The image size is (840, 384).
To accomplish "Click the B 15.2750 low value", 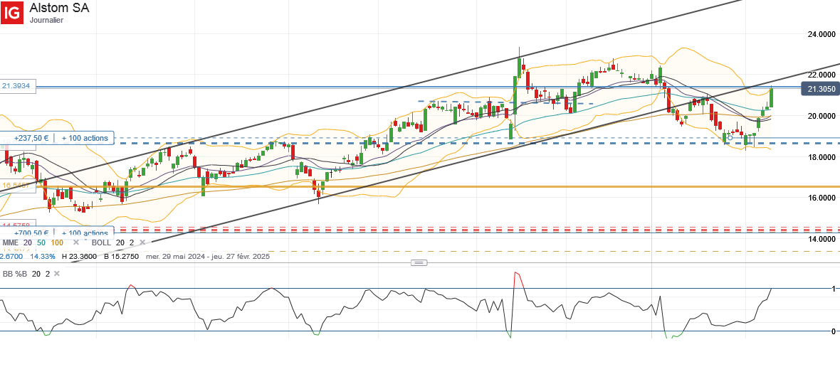I will click(121, 257).
